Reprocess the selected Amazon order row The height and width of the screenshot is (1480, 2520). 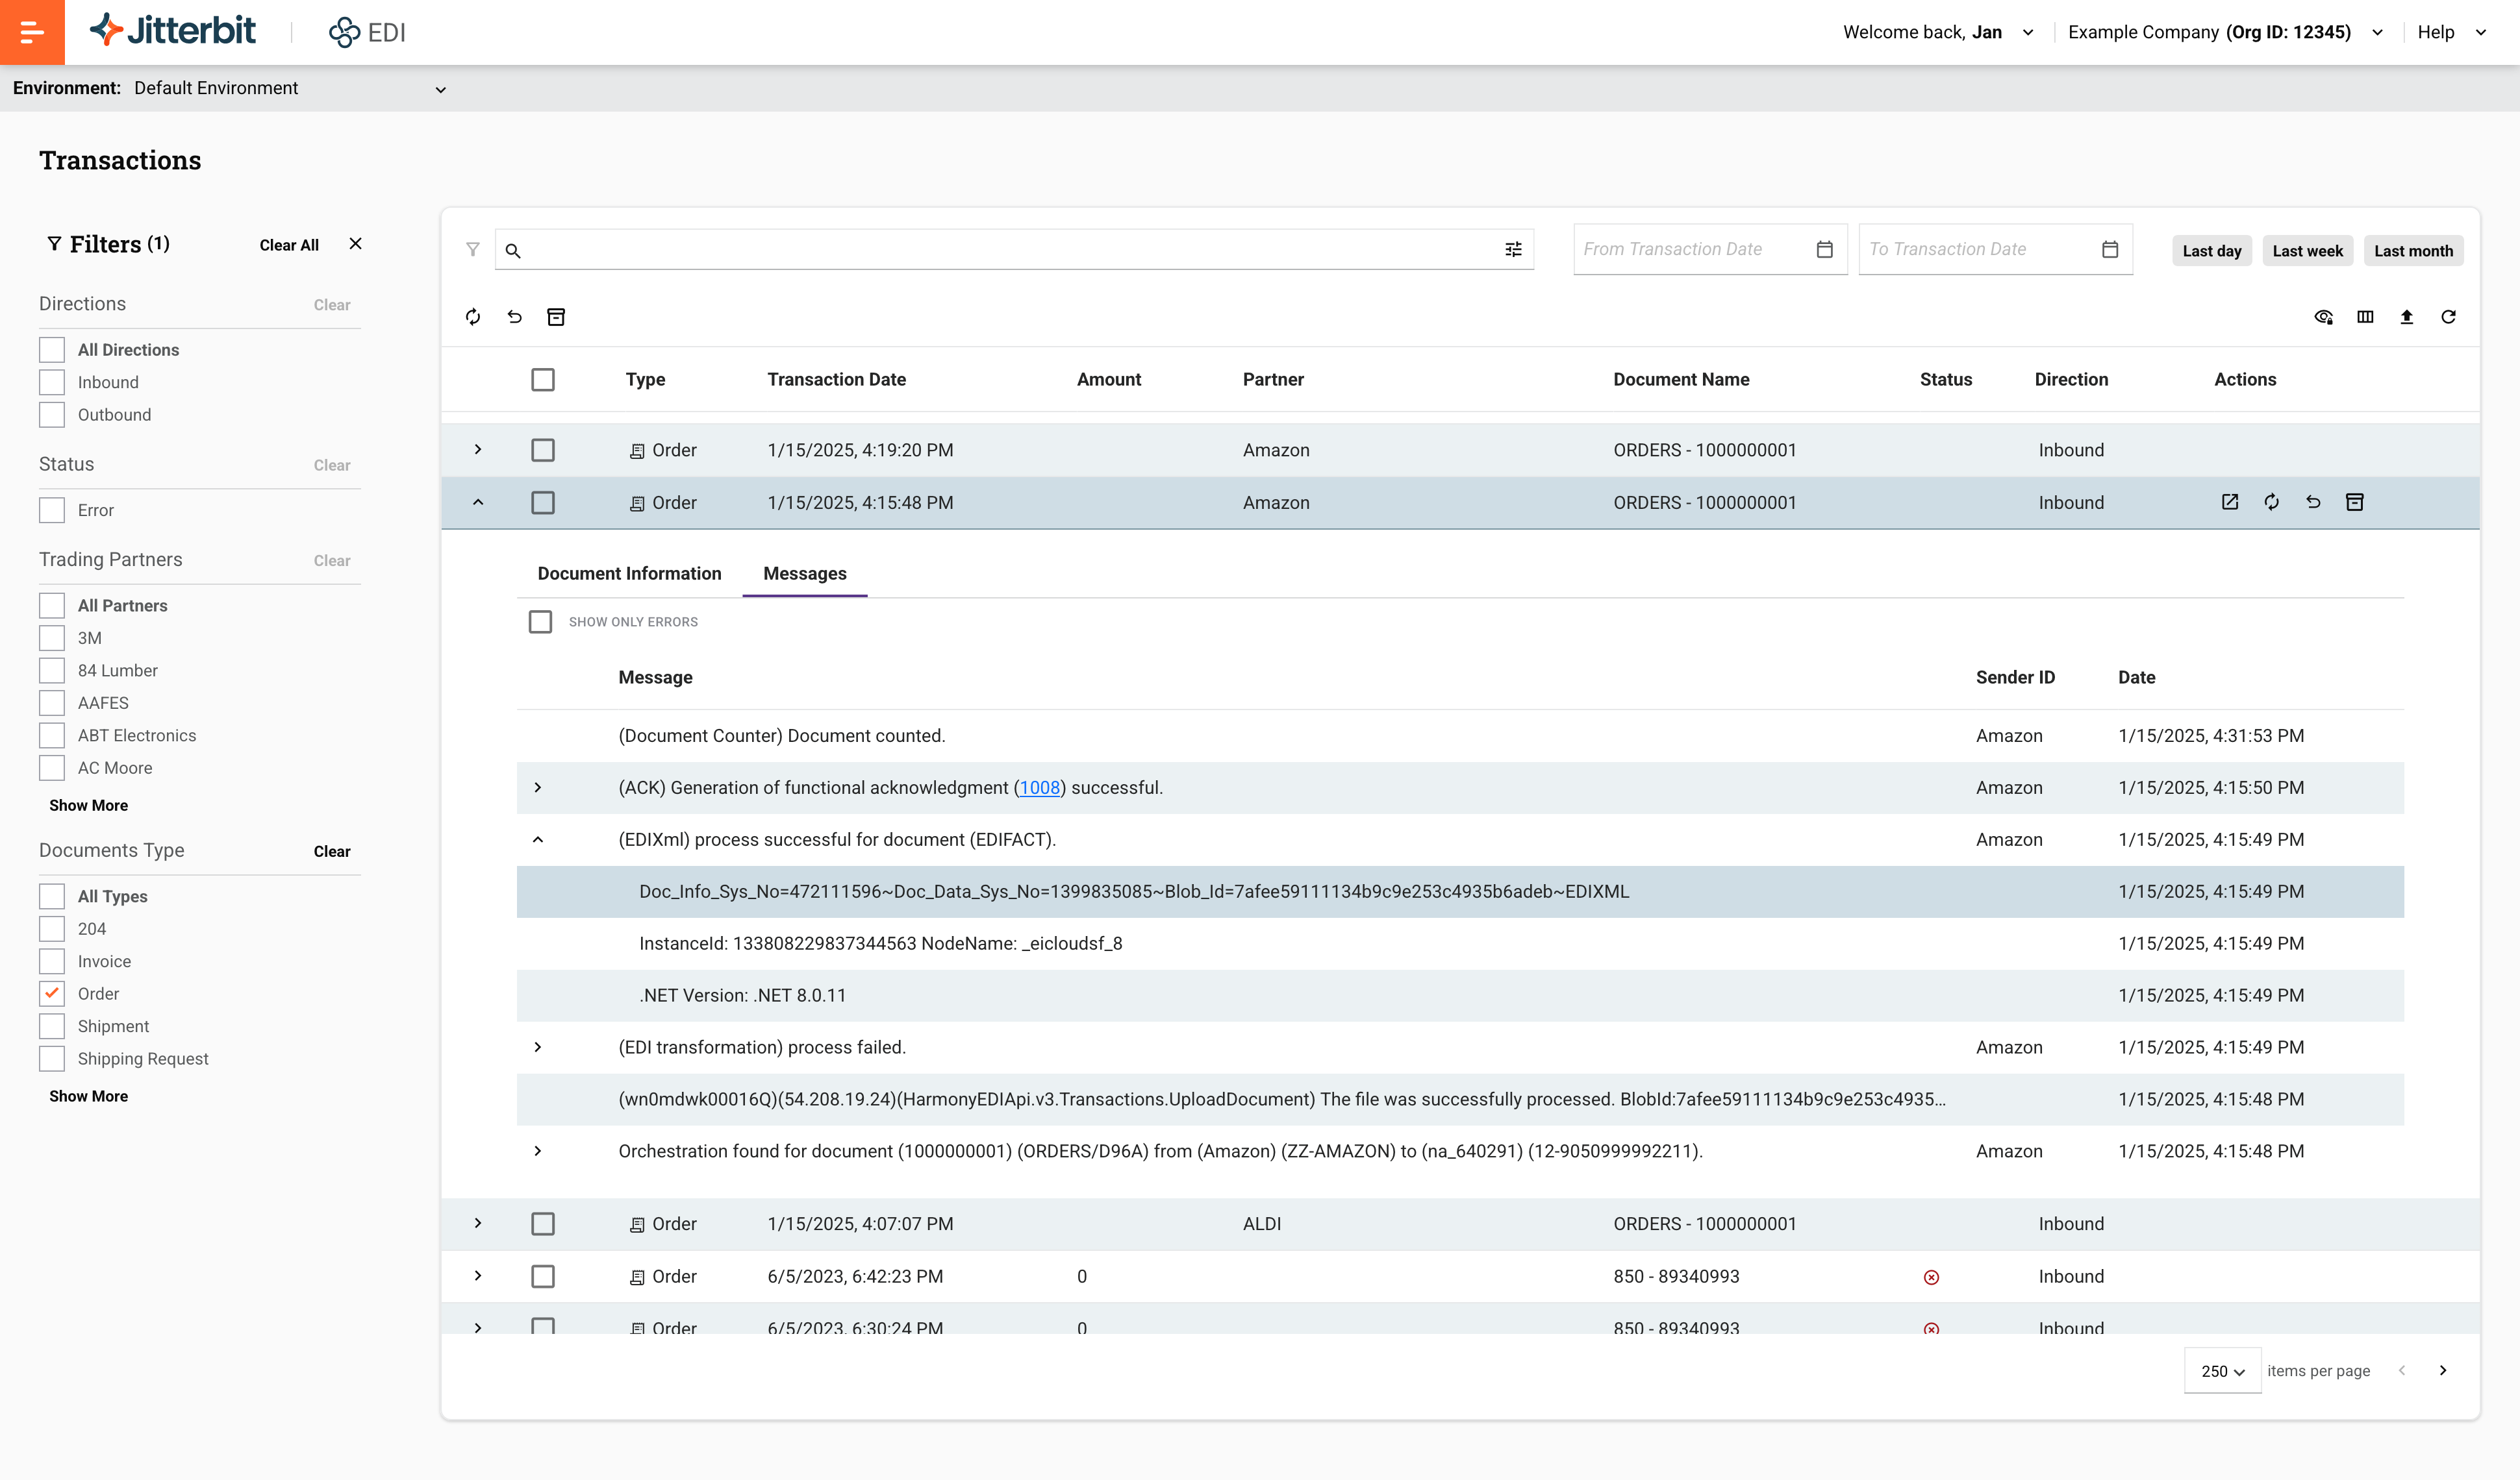coord(2272,502)
